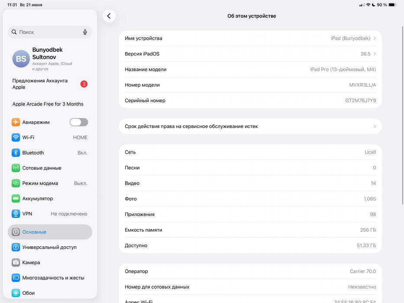Viewport: 404px width, 303px height.
Task: Select Основные sidebar item
Action: pos(50,232)
